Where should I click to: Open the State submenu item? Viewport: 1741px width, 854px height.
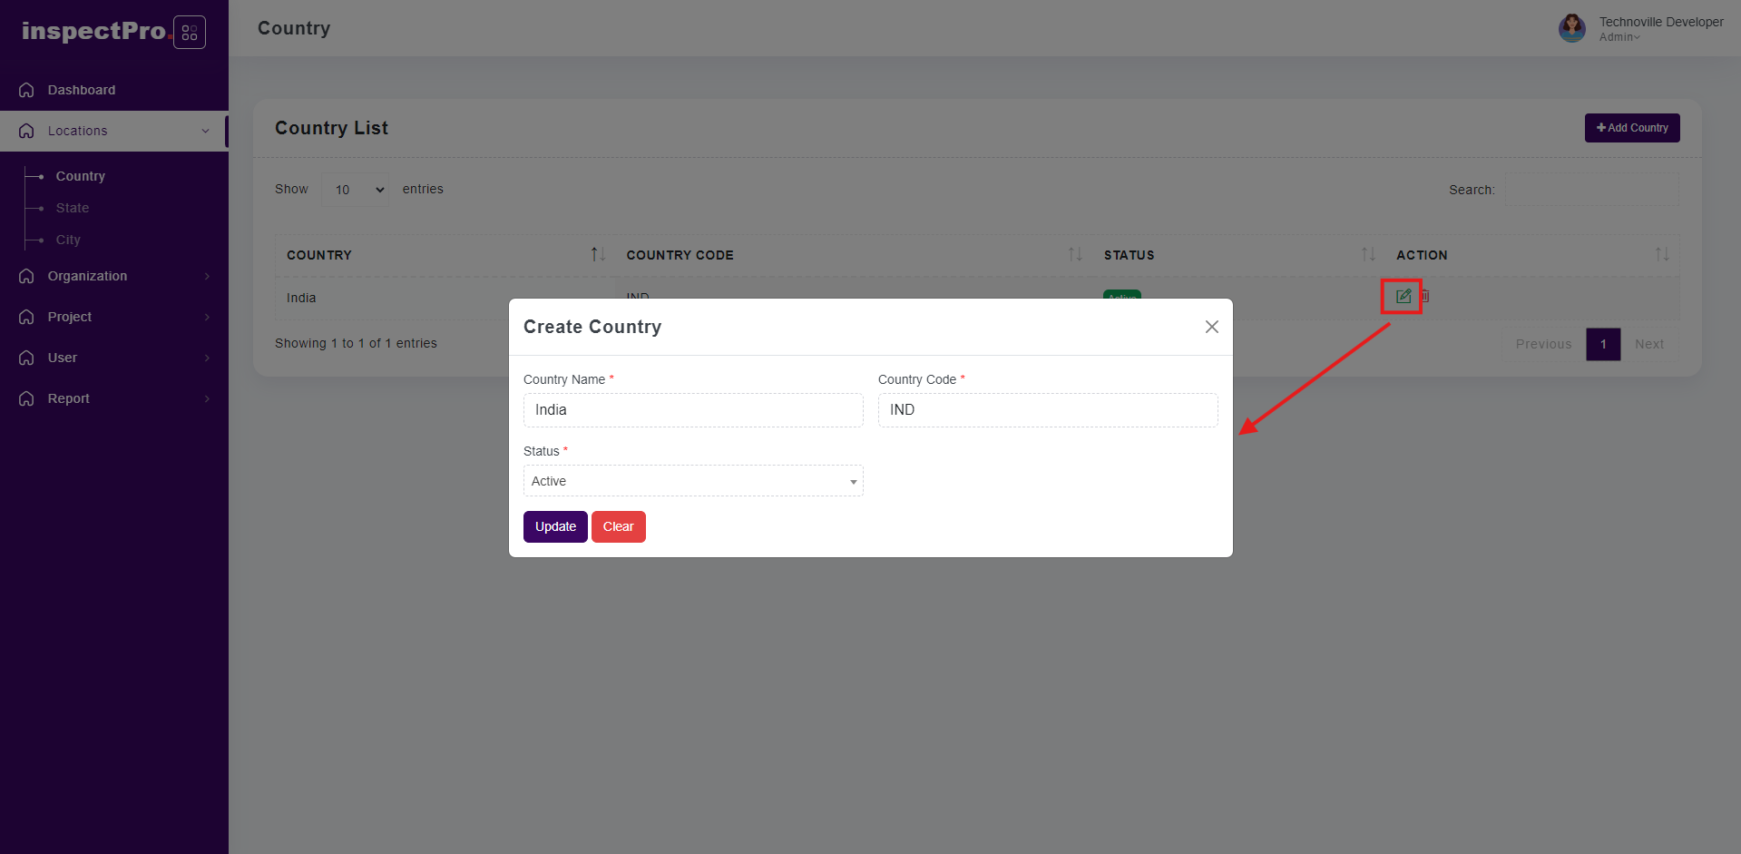coord(73,208)
